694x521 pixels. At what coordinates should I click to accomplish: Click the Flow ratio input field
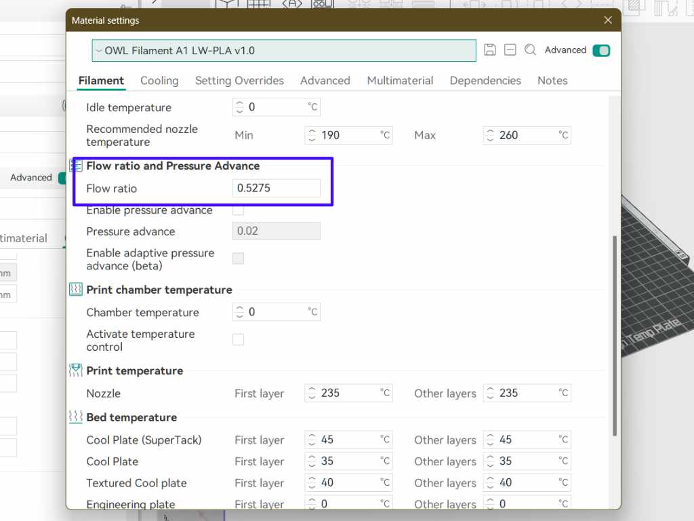point(277,189)
